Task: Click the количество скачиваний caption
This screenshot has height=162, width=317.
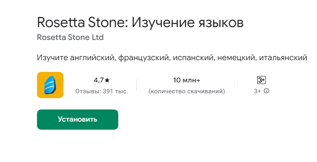Action: [x=187, y=92]
